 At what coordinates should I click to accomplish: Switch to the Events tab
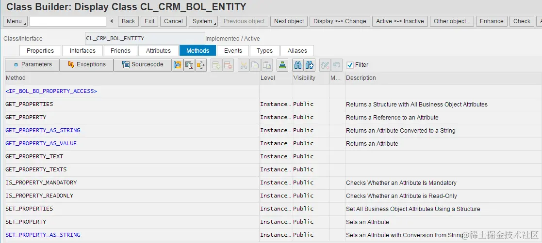tap(233, 51)
